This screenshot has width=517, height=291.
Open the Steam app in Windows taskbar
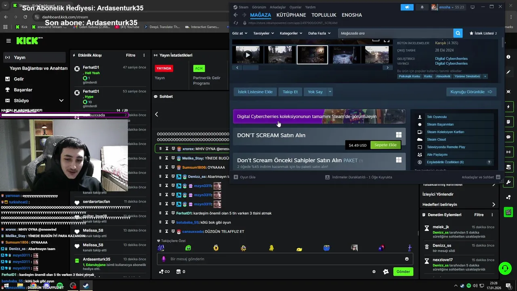(86, 286)
